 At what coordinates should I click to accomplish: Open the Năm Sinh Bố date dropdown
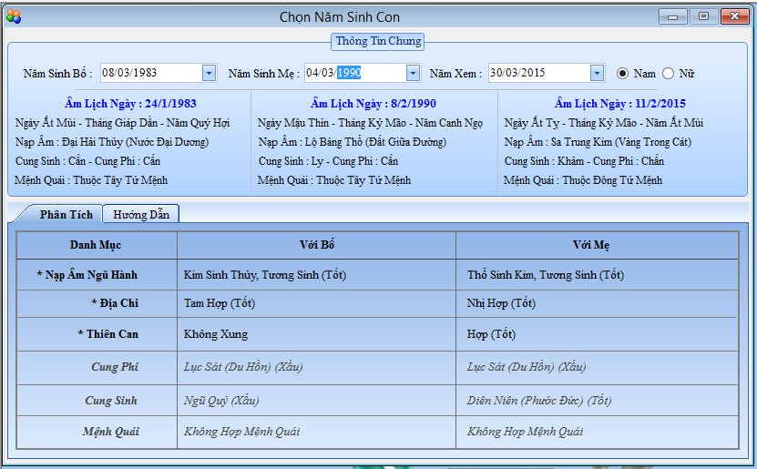(x=209, y=74)
